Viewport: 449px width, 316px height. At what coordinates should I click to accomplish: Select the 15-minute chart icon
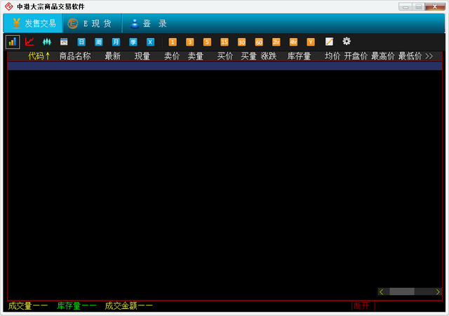(x=224, y=42)
